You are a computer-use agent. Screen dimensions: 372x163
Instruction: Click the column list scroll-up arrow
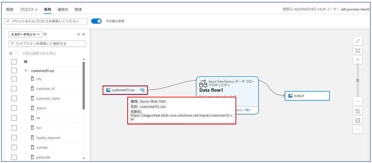(x=83, y=59)
